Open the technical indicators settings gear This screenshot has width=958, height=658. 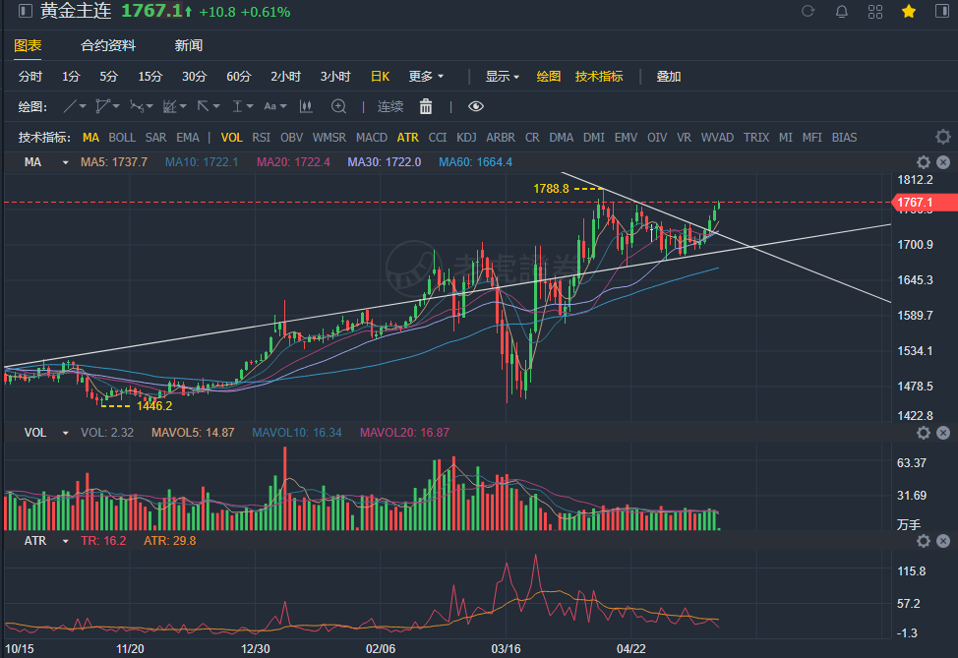(x=943, y=138)
